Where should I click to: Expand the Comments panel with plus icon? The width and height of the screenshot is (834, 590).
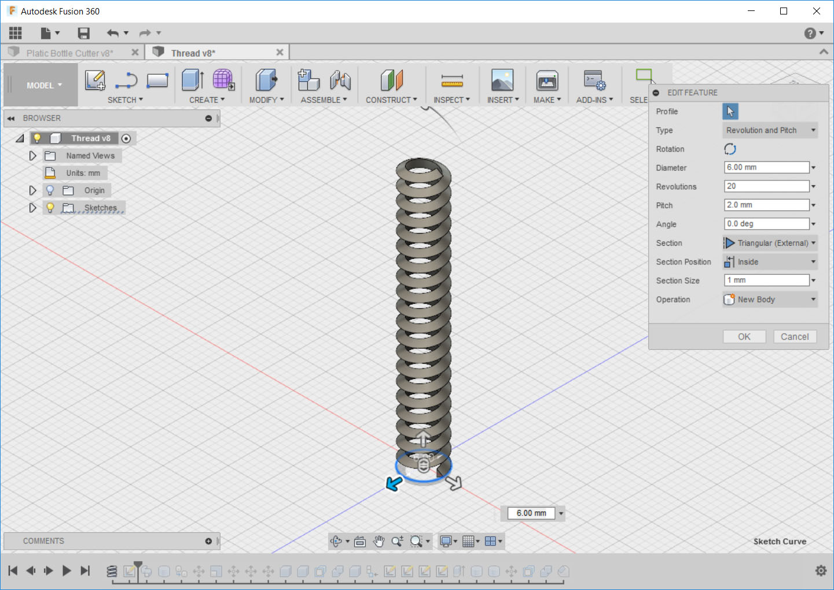(x=208, y=541)
